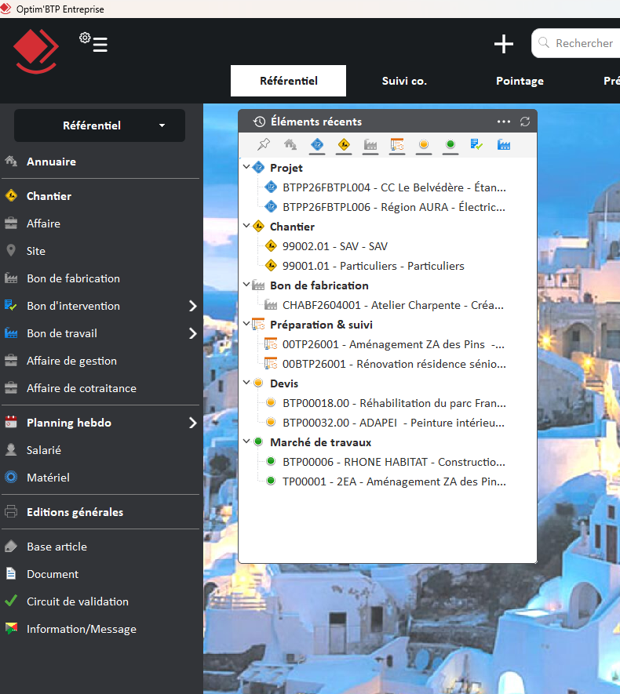Collapse the Projet tree group

click(x=246, y=167)
